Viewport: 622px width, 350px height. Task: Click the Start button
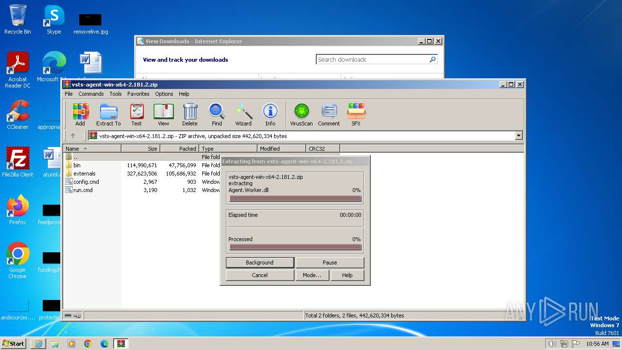(14, 344)
